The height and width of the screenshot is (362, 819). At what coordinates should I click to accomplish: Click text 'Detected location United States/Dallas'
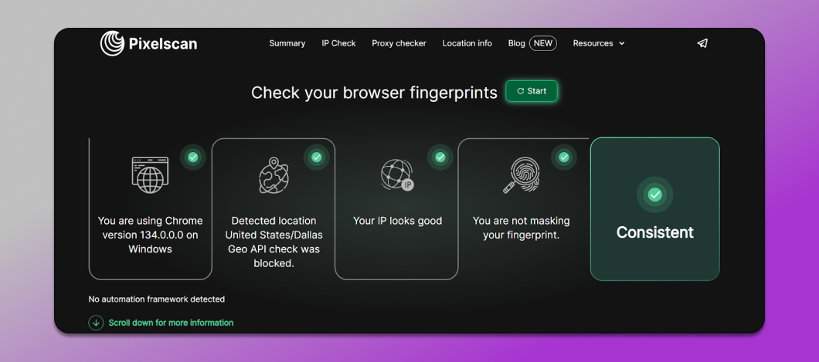click(274, 228)
